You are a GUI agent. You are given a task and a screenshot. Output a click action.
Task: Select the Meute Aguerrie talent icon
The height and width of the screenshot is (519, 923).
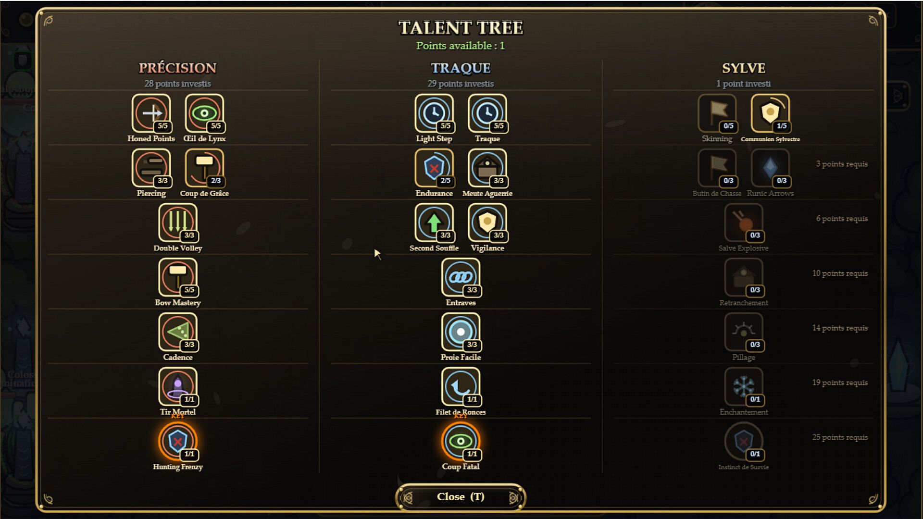487,168
